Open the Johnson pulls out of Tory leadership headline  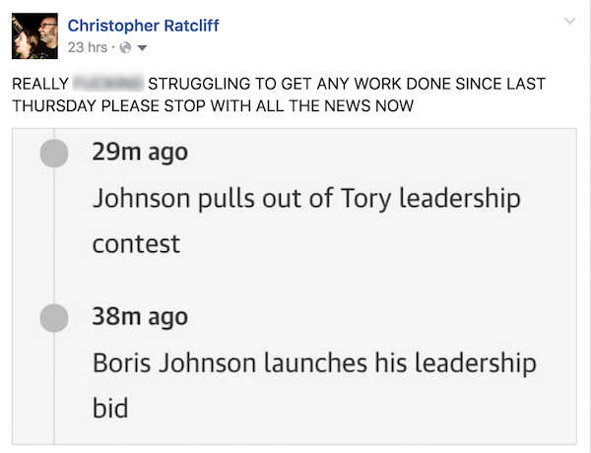click(x=305, y=198)
